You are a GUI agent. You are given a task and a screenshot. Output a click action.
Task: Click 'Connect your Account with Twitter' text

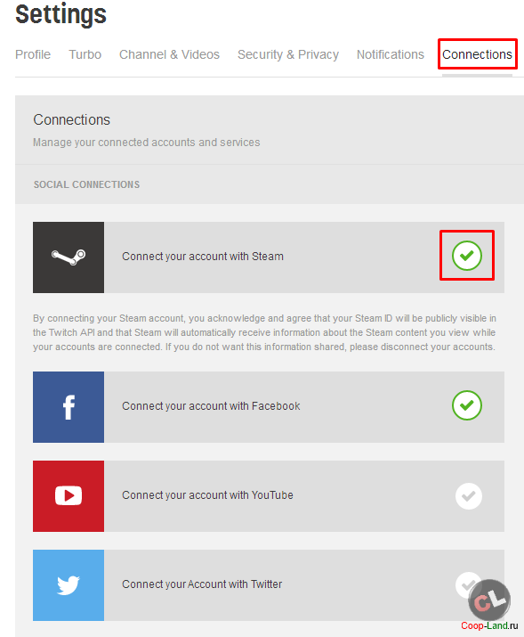click(x=202, y=584)
